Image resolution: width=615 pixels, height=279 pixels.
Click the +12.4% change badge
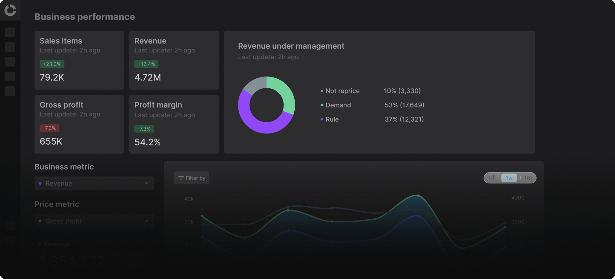tap(146, 64)
